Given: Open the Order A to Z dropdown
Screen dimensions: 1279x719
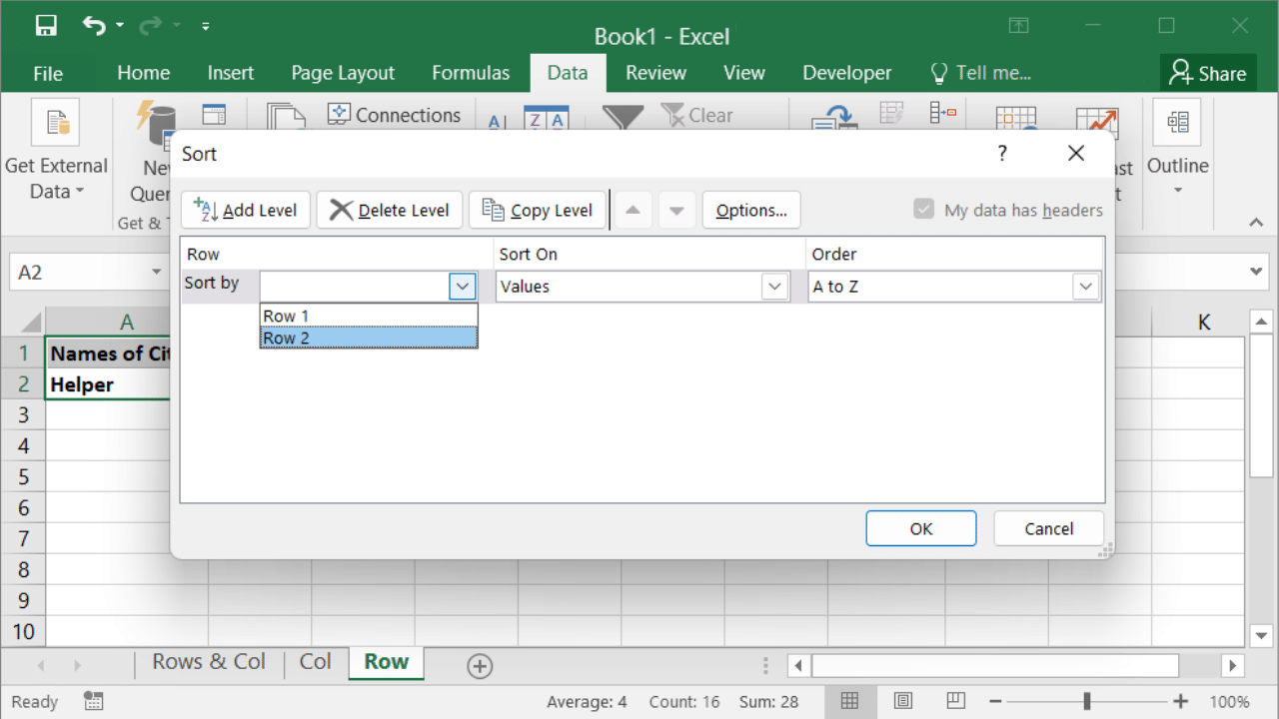Looking at the screenshot, I should 1085,287.
